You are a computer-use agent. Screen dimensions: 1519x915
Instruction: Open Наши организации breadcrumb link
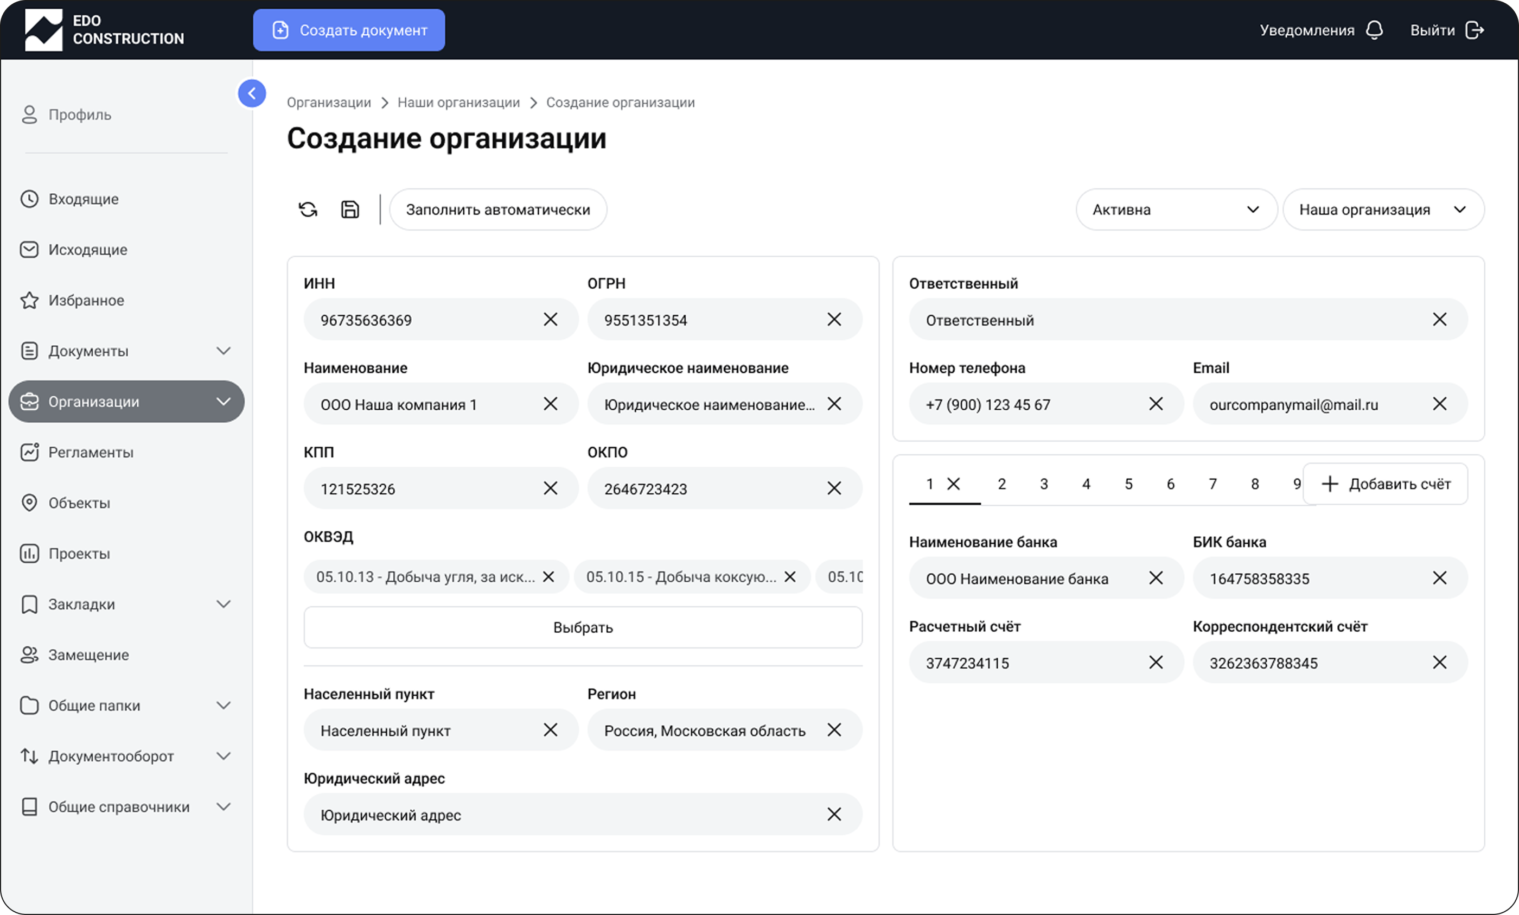(x=458, y=103)
